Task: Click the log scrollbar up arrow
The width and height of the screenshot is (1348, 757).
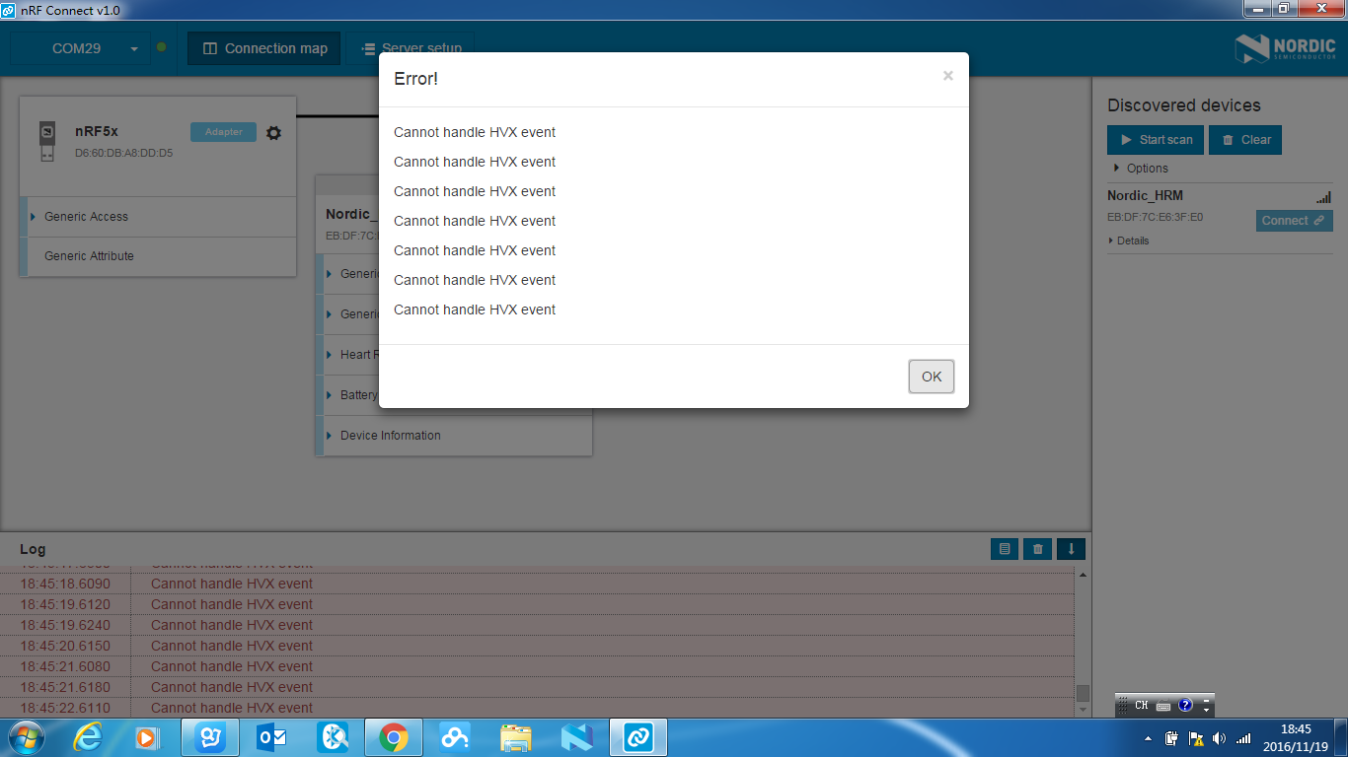Action: pos(1083,575)
